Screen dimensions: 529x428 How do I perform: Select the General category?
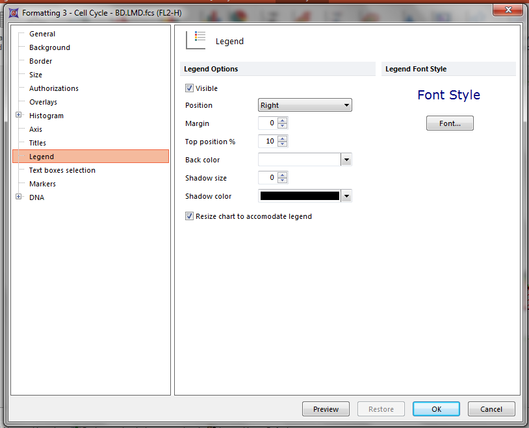coord(42,34)
